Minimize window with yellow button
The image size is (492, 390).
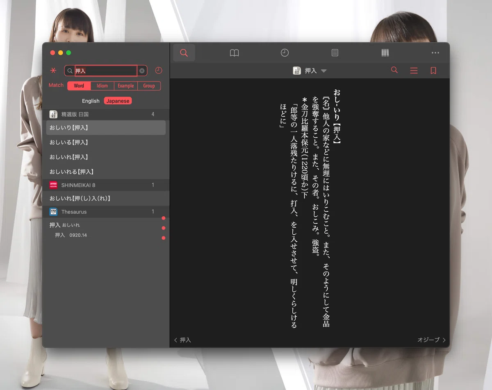(61, 53)
